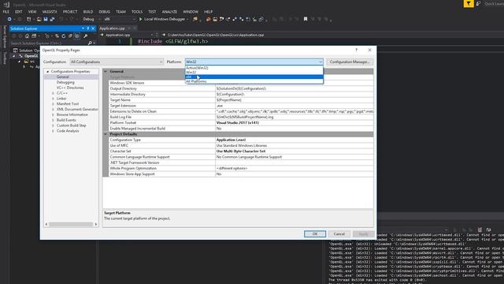Viewport: 504px width, 284px height.
Task: Expand the Build Events node
Action: click(53, 120)
